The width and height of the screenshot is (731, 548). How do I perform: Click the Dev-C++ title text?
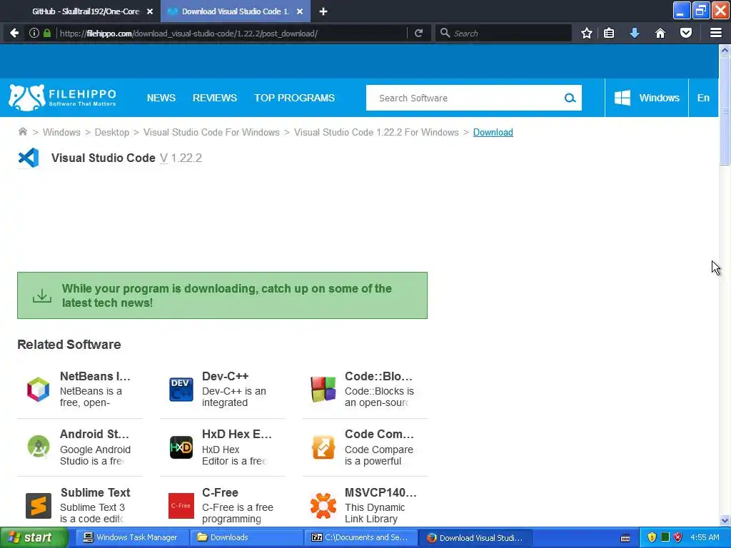click(225, 376)
